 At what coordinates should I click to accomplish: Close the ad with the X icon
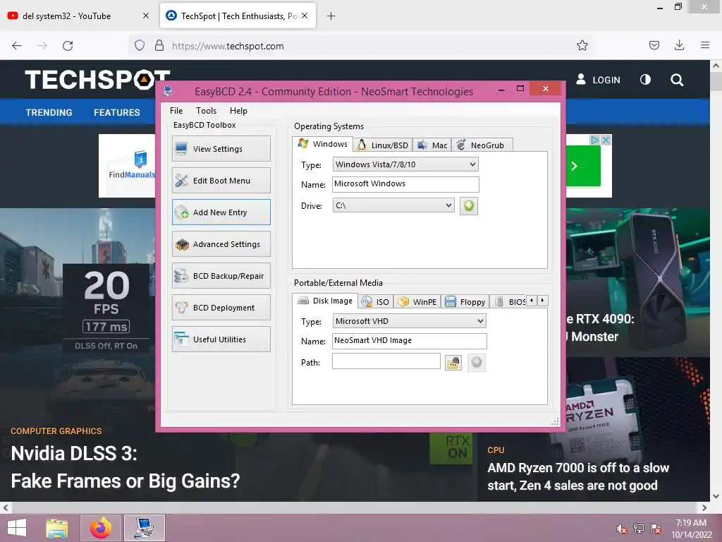tap(606, 140)
